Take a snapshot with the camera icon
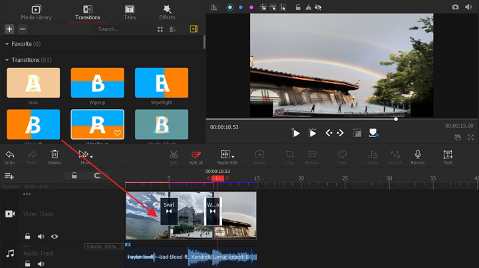The width and height of the screenshot is (479, 268). 455,7
